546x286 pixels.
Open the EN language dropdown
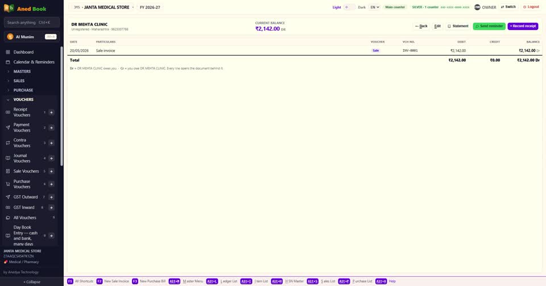374,7
